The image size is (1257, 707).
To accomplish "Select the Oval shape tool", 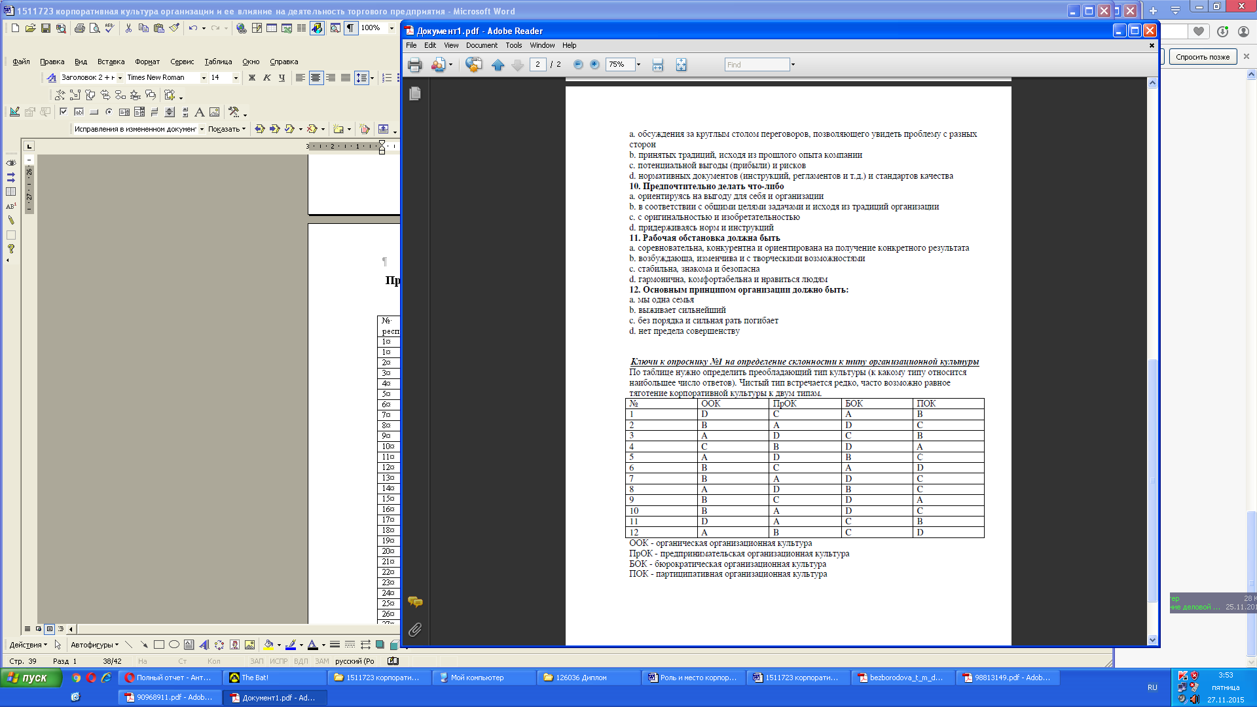I will coord(174,645).
